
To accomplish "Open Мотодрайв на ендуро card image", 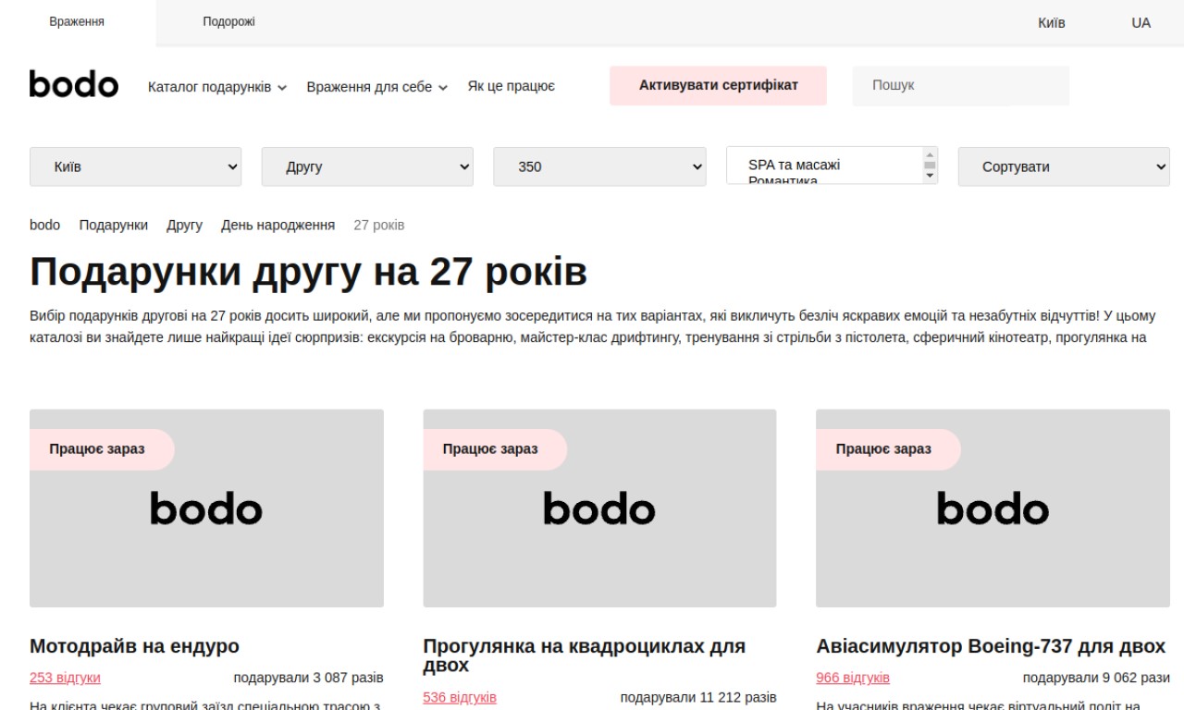I will click(206, 508).
